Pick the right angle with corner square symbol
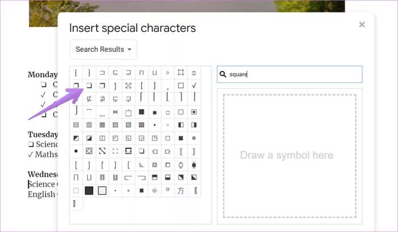This screenshot has height=232, width=398. pyautogui.click(x=142, y=164)
